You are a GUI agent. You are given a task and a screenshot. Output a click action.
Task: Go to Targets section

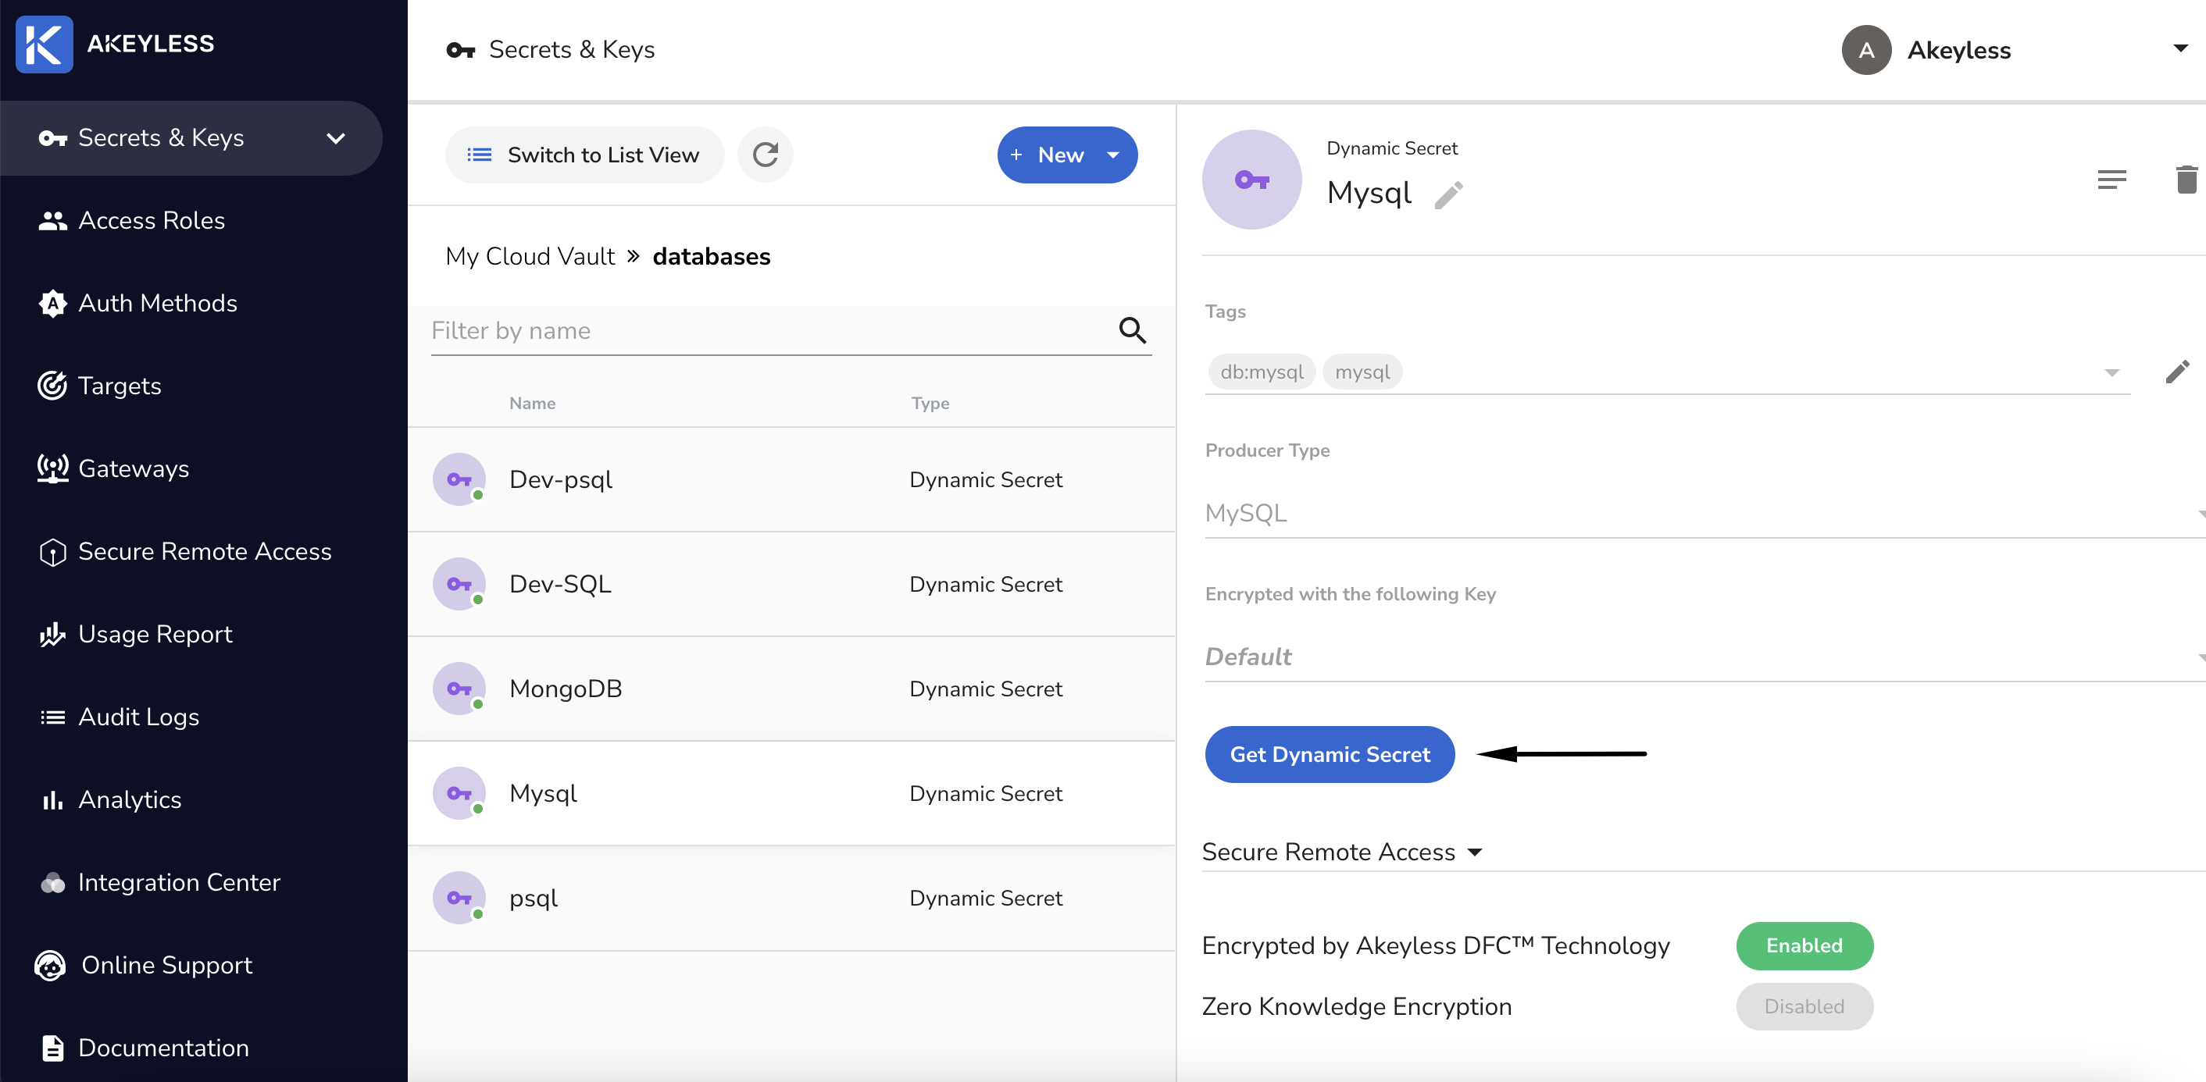click(99, 386)
